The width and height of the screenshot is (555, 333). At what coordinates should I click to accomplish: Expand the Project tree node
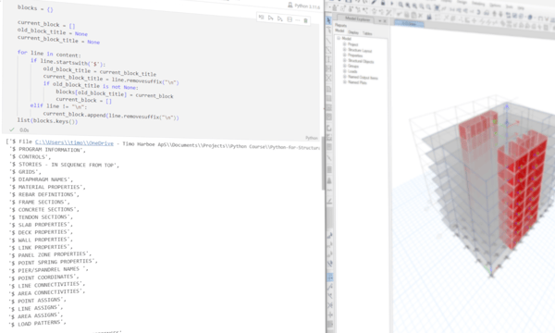click(x=344, y=44)
